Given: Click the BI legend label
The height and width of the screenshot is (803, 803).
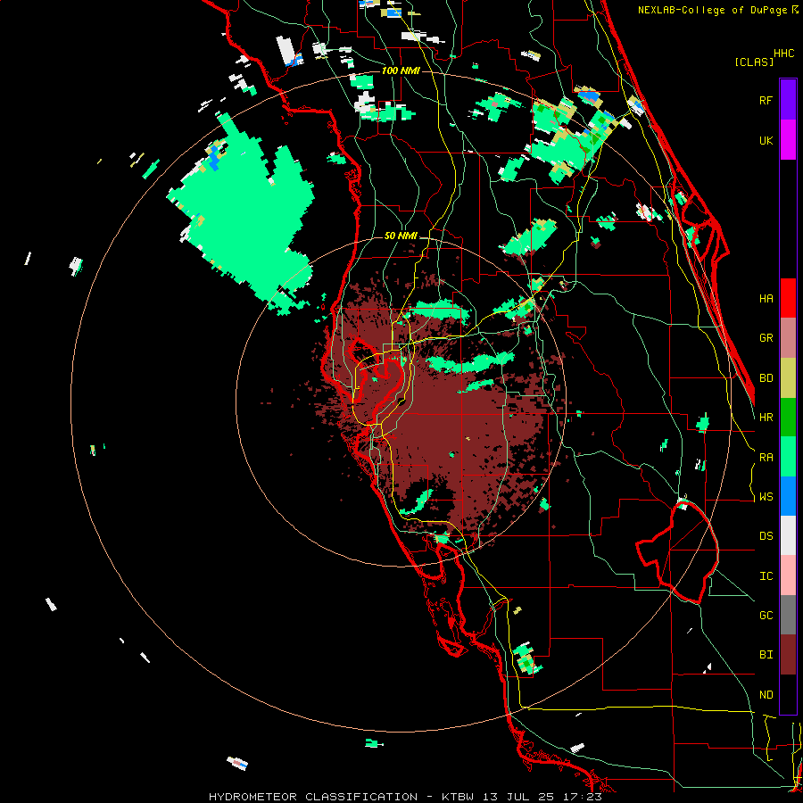Looking at the screenshot, I should tap(766, 655).
